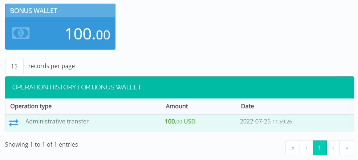Go to first page with double-left chevron
Screen dimensions: 358x160
293,148
